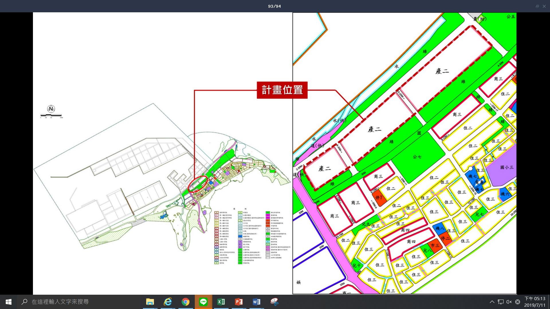Click the search magnifier icon on taskbar

pyautogui.click(x=25, y=302)
